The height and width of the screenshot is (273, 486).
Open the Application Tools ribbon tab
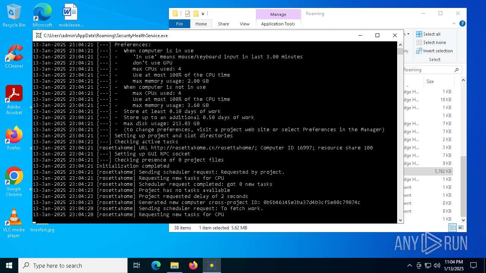pos(278,24)
